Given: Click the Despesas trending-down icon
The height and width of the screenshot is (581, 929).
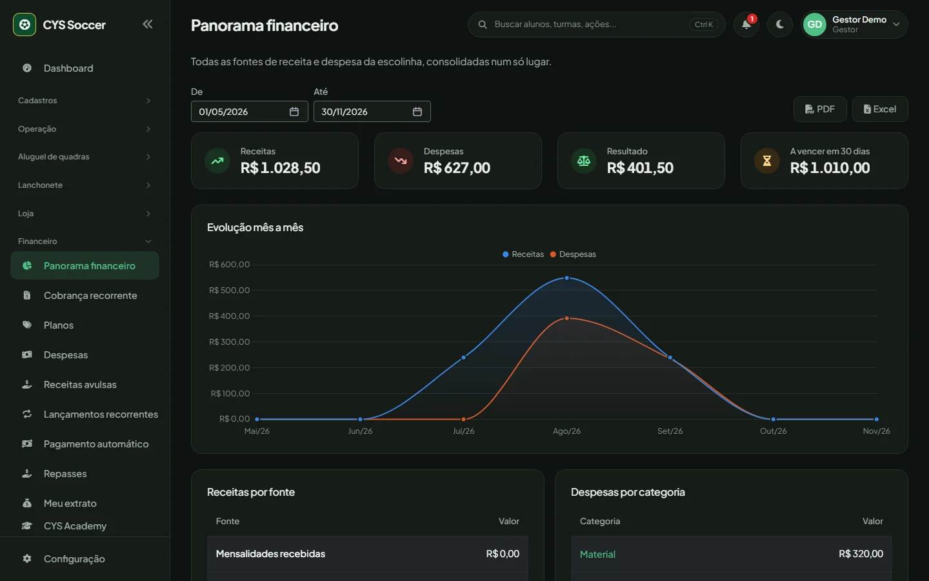Looking at the screenshot, I should [401, 161].
